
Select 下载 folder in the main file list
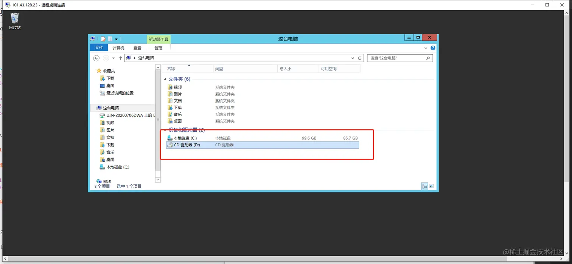(x=178, y=107)
